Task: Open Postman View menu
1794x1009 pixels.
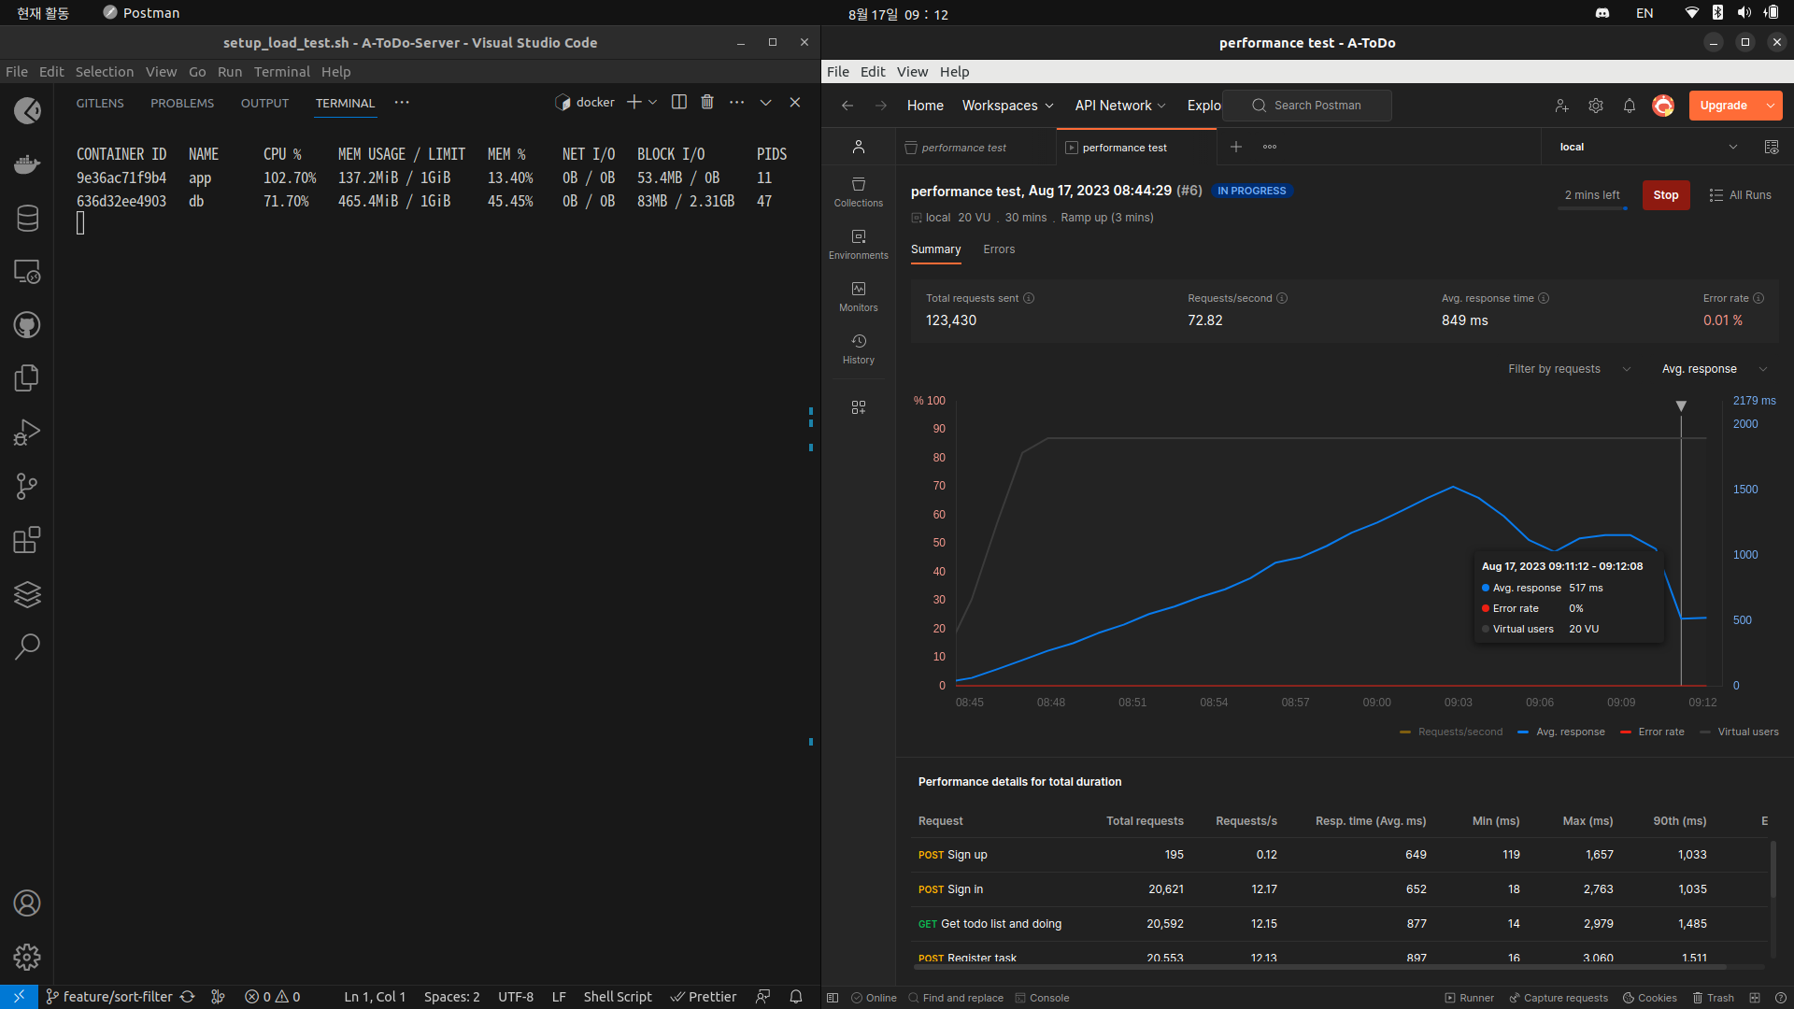Action: tap(912, 72)
